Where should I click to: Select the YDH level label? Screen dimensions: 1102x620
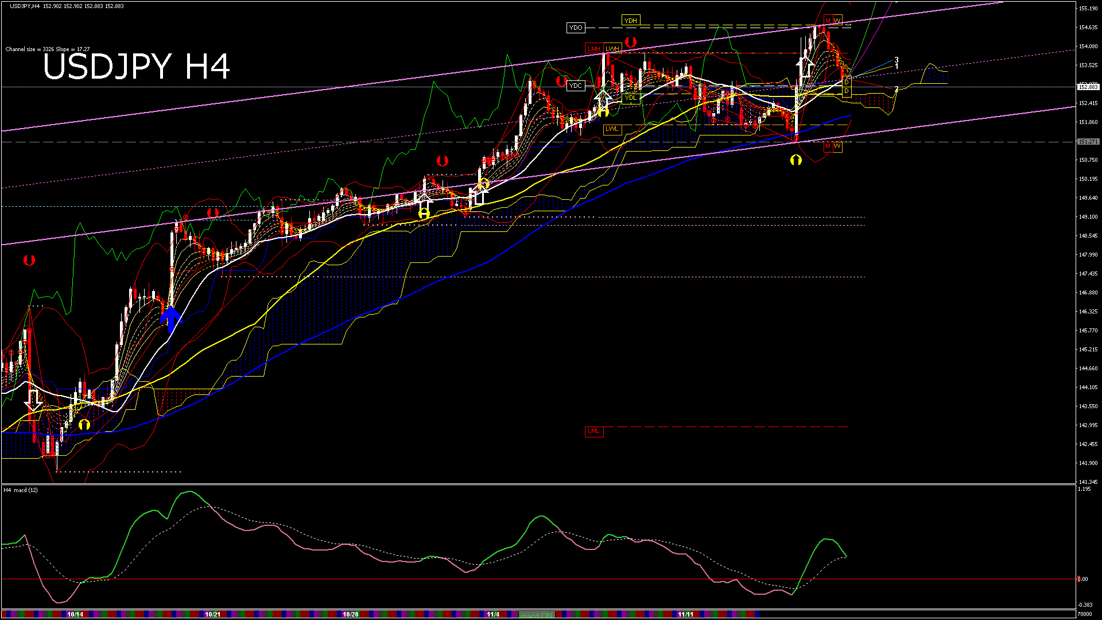pyautogui.click(x=630, y=21)
